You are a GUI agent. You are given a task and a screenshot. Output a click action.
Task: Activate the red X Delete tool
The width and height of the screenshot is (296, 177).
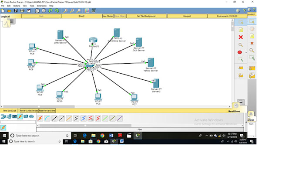pyautogui.click(x=241, y=37)
